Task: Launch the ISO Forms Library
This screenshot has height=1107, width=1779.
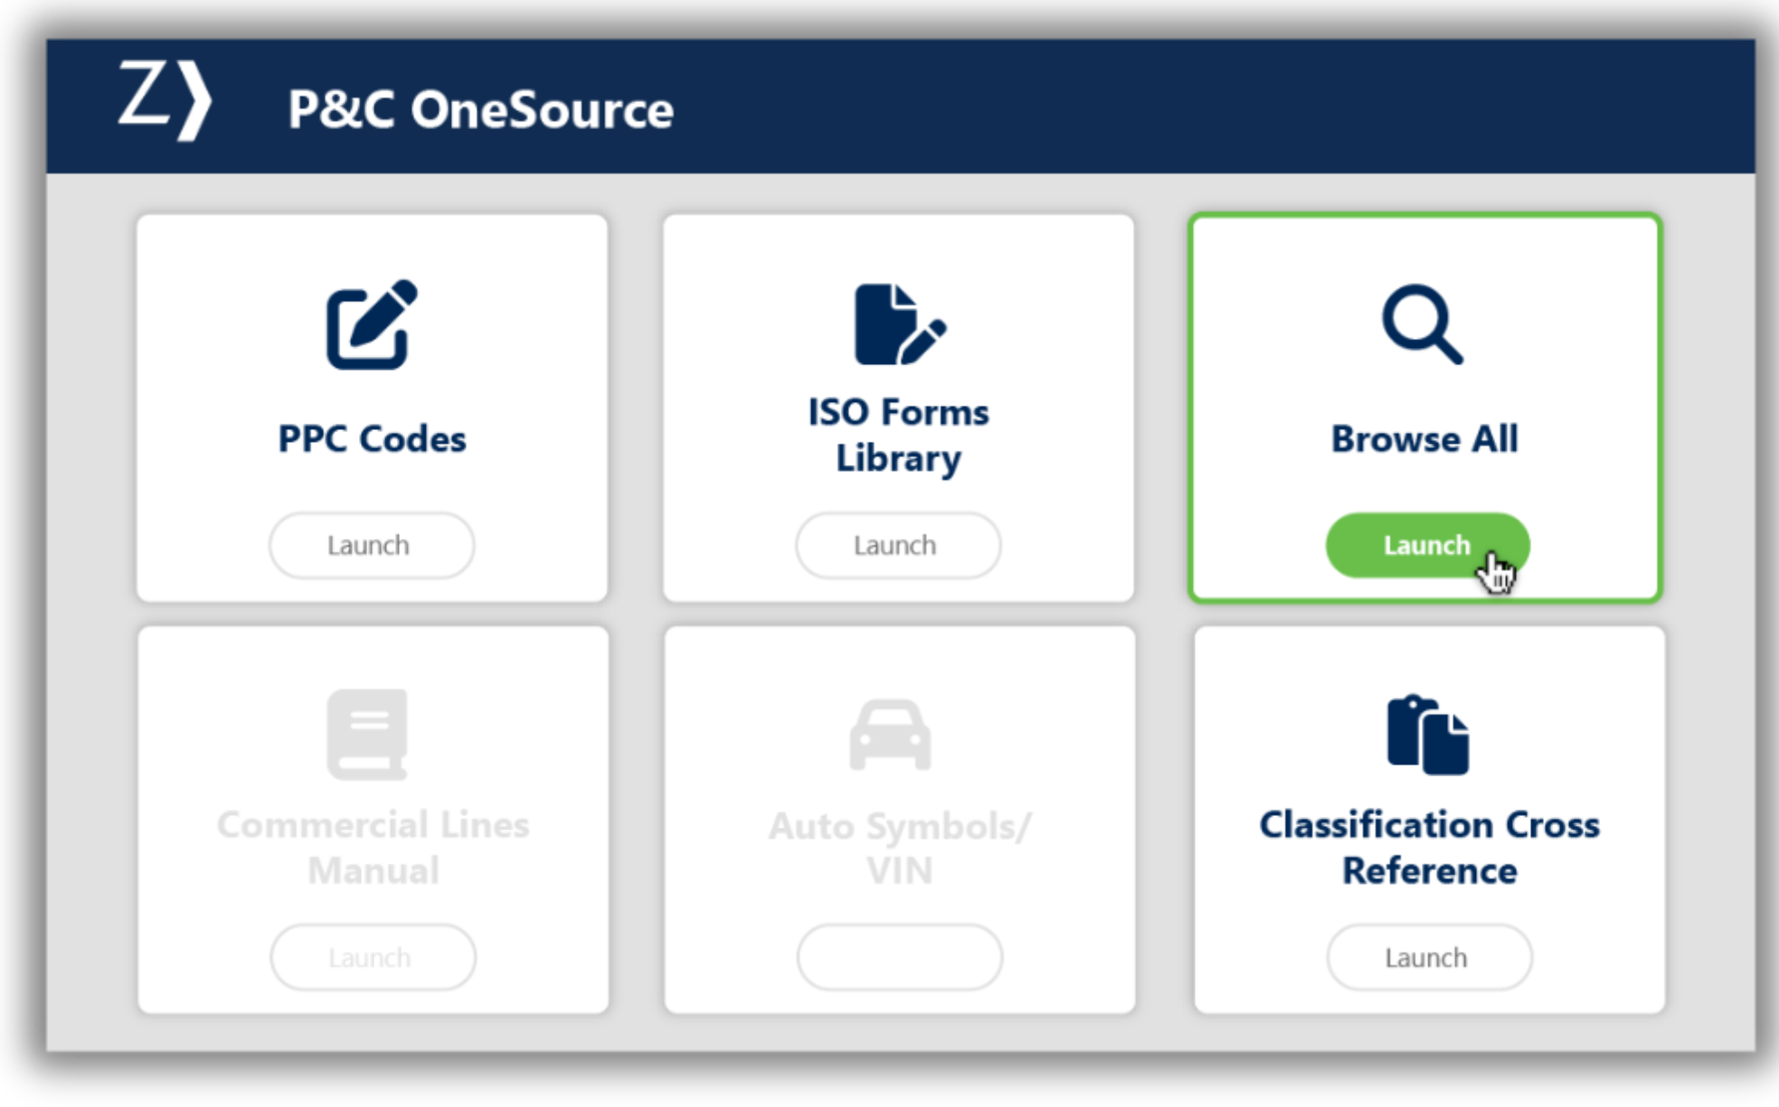Action: pos(898,545)
